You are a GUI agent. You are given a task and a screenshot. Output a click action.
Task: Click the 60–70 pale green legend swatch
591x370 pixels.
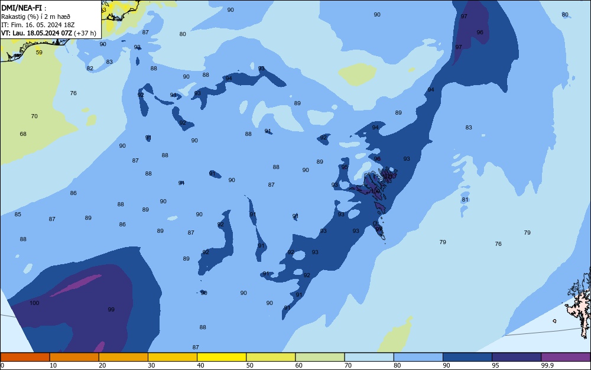(x=320, y=357)
